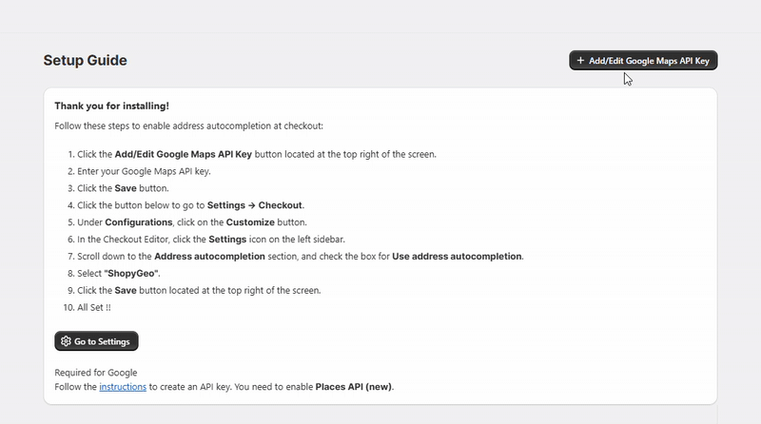Open the Add/Edit Google Maps API Key dialog

tap(643, 61)
